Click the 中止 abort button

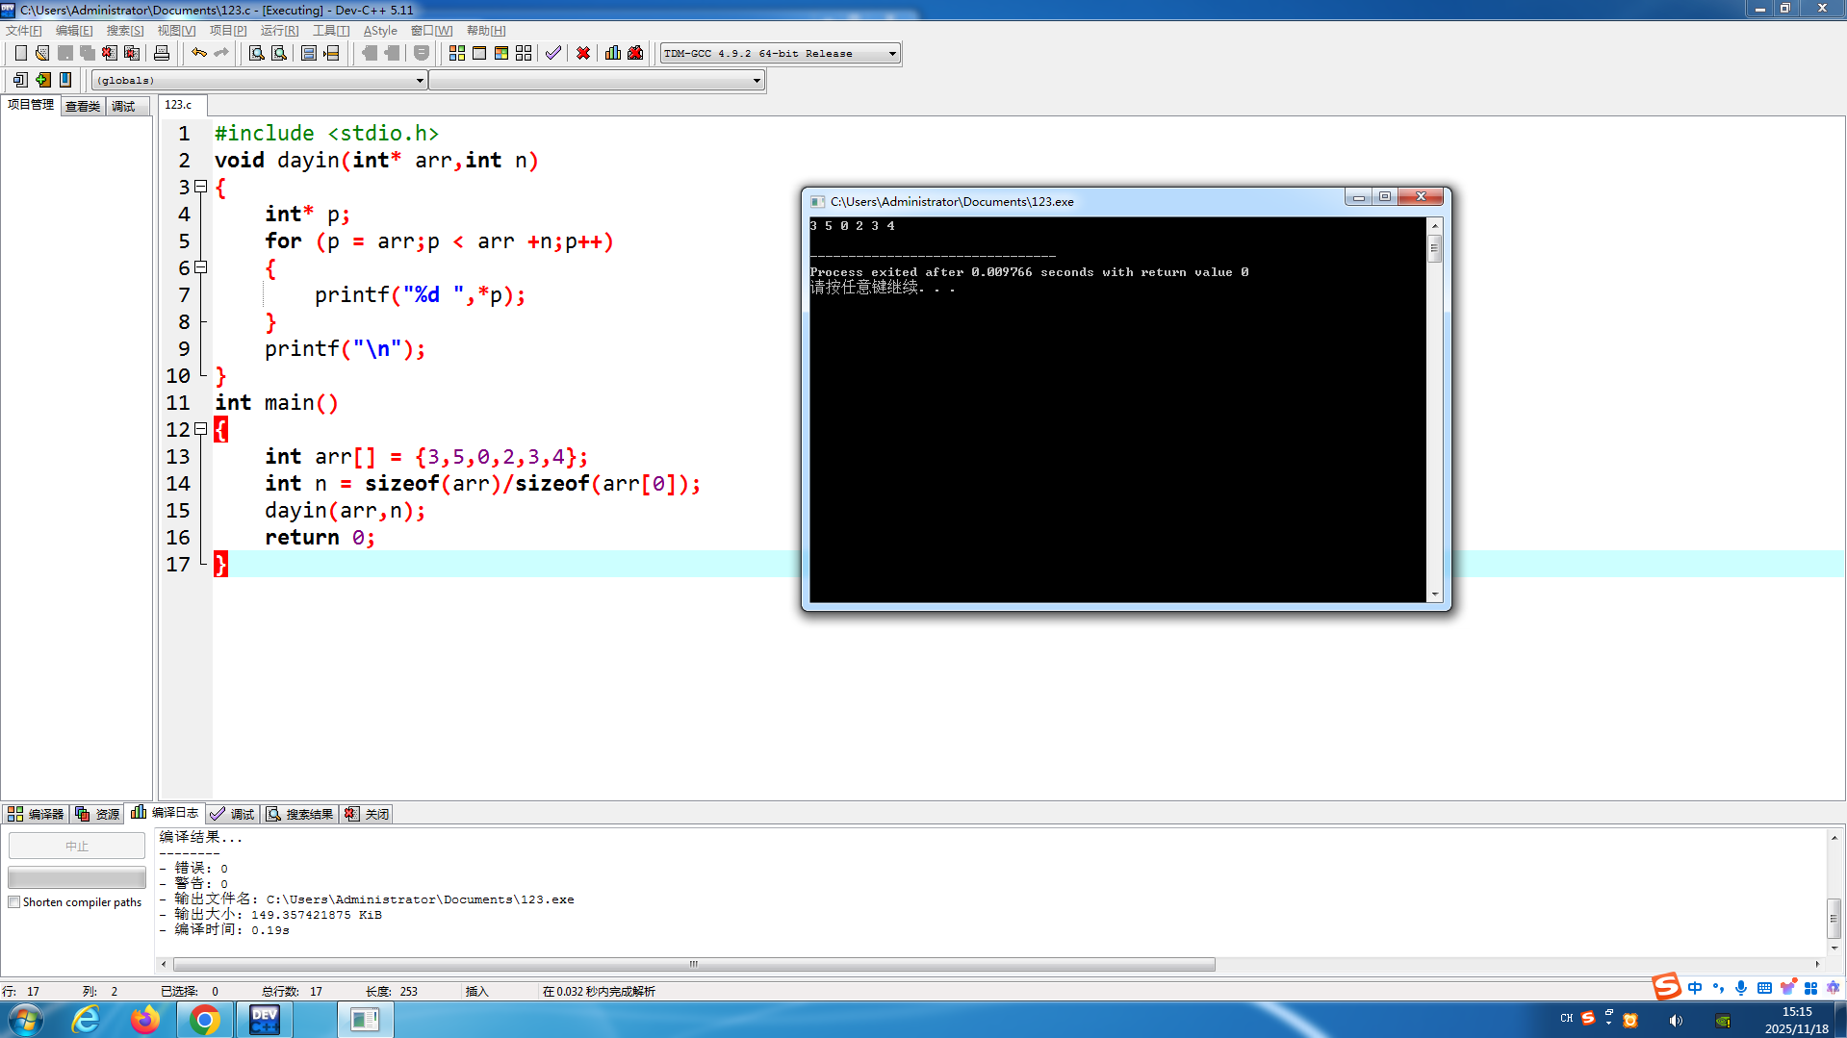77,846
